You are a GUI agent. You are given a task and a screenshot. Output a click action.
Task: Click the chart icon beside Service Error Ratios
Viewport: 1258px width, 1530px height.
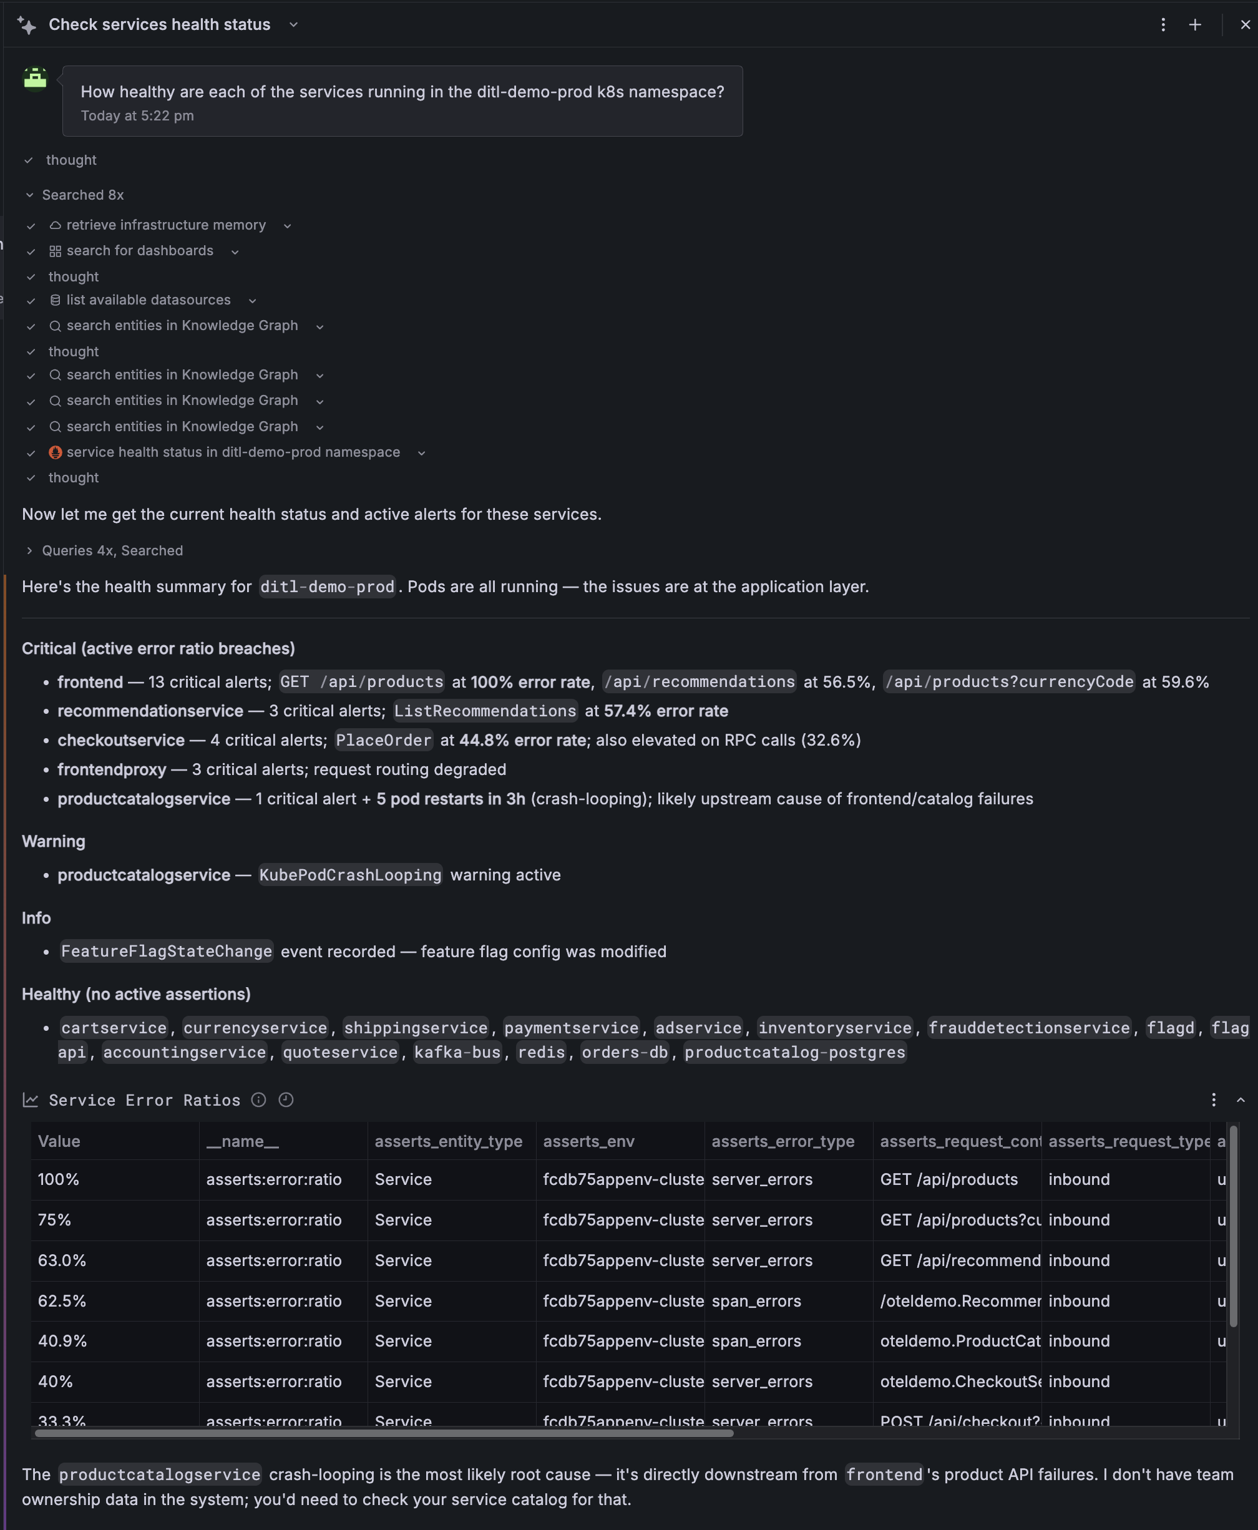[x=31, y=1099]
